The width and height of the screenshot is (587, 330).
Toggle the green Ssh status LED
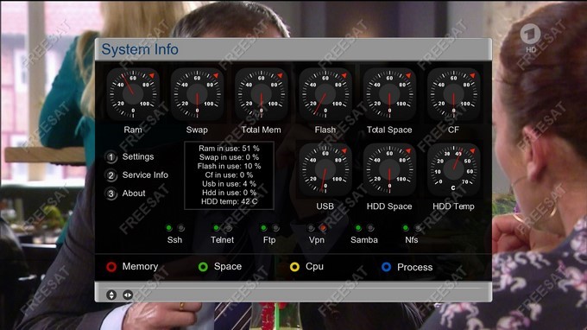point(169,228)
